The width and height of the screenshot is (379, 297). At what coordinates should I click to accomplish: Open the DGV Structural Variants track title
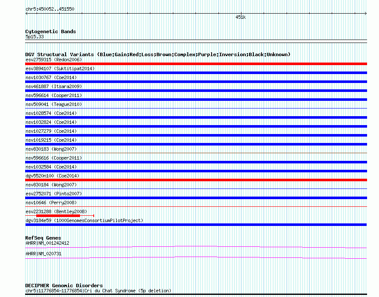click(158, 54)
